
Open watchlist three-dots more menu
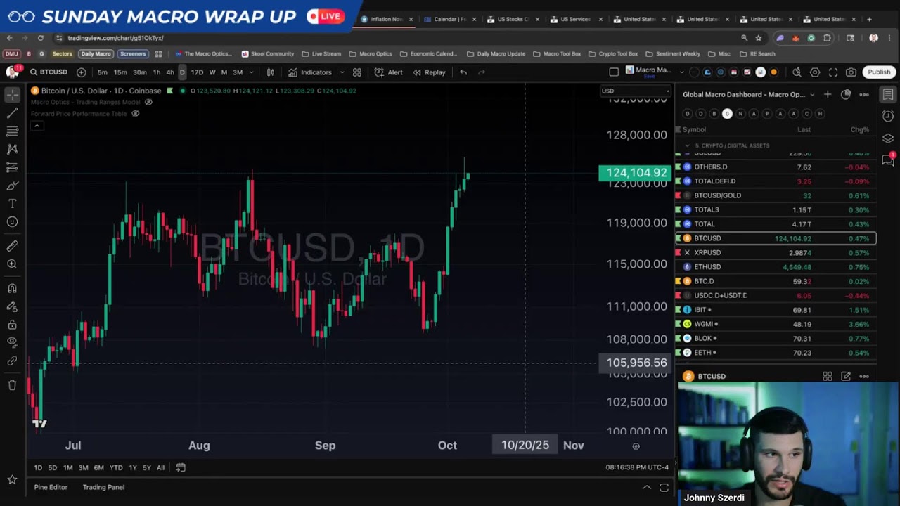[x=864, y=94]
